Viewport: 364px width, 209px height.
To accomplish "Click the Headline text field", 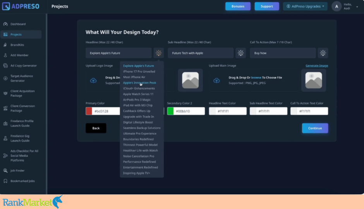I will tap(118, 53).
